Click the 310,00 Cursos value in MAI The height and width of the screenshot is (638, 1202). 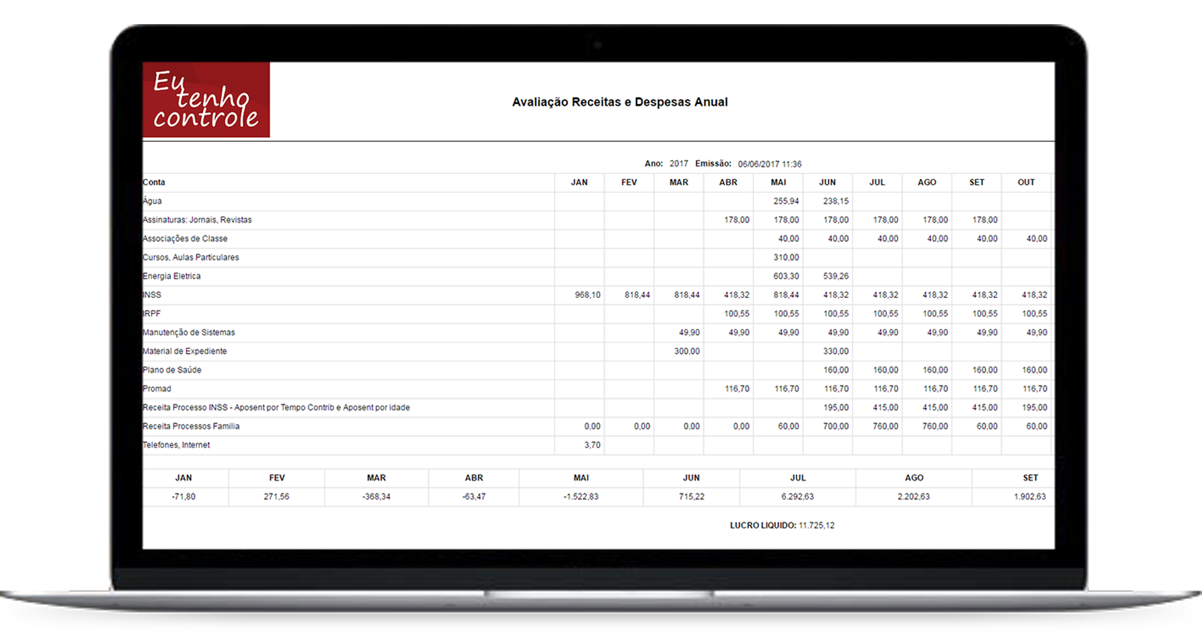click(x=786, y=257)
